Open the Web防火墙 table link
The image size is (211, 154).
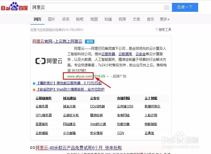98,124
